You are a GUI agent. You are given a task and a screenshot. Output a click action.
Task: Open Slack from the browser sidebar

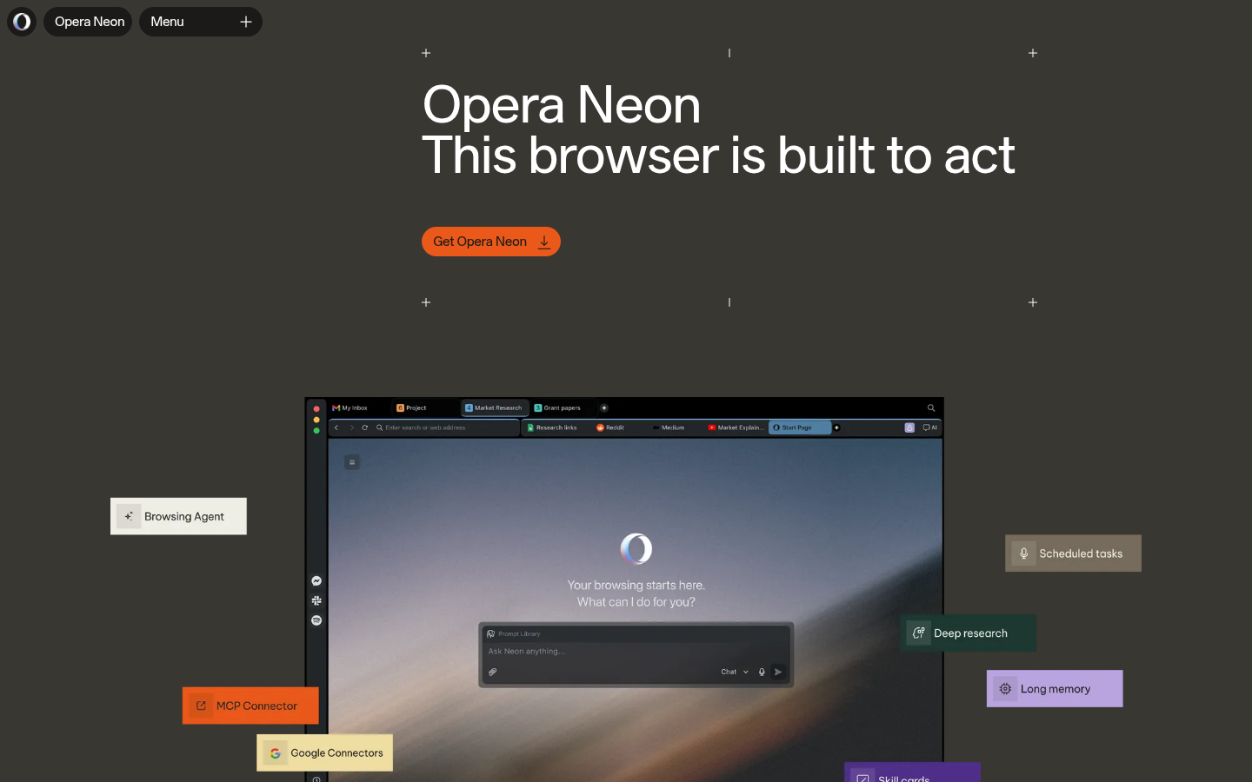point(316,600)
